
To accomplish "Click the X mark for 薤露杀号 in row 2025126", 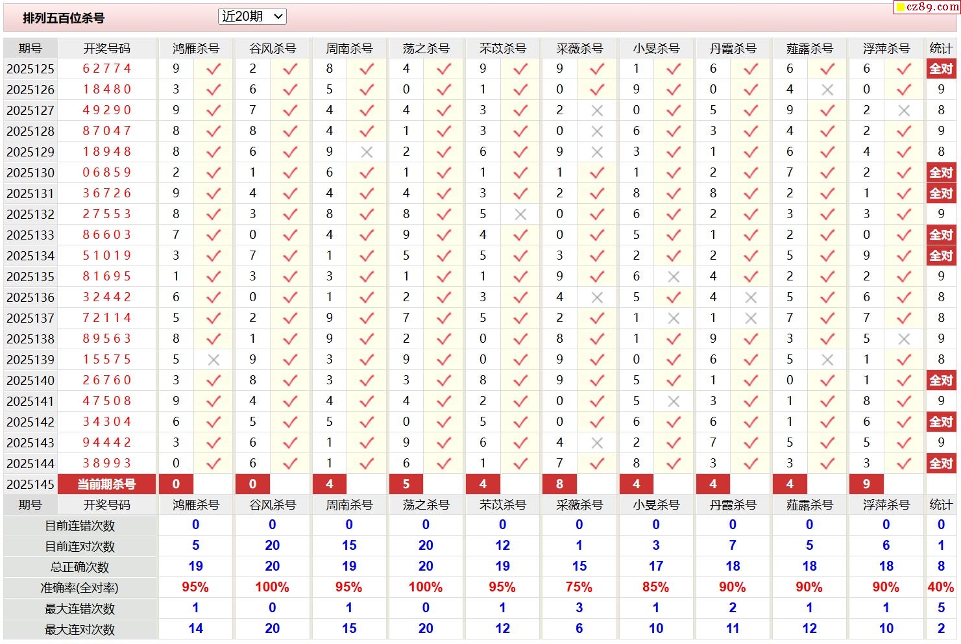I will click(827, 90).
